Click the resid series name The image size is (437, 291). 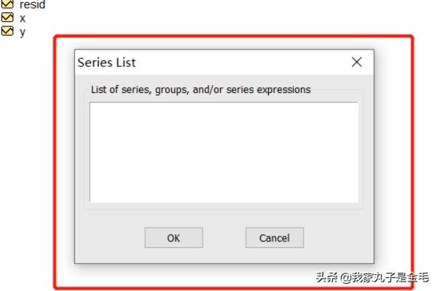[x=32, y=4]
